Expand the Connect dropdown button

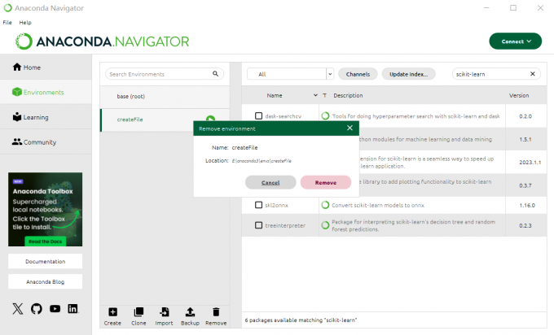[x=515, y=41]
